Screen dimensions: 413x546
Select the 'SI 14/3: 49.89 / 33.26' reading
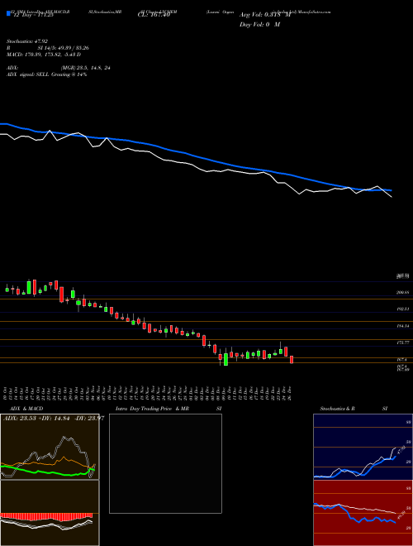[x=64, y=48]
